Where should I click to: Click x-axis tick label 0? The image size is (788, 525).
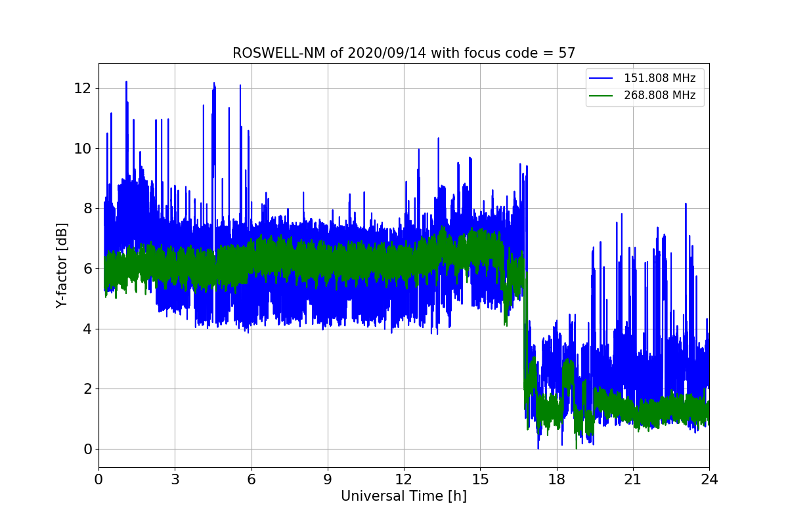pos(98,479)
